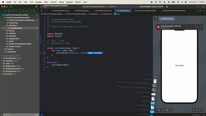Open the preview Variants grid button

pos(162,110)
